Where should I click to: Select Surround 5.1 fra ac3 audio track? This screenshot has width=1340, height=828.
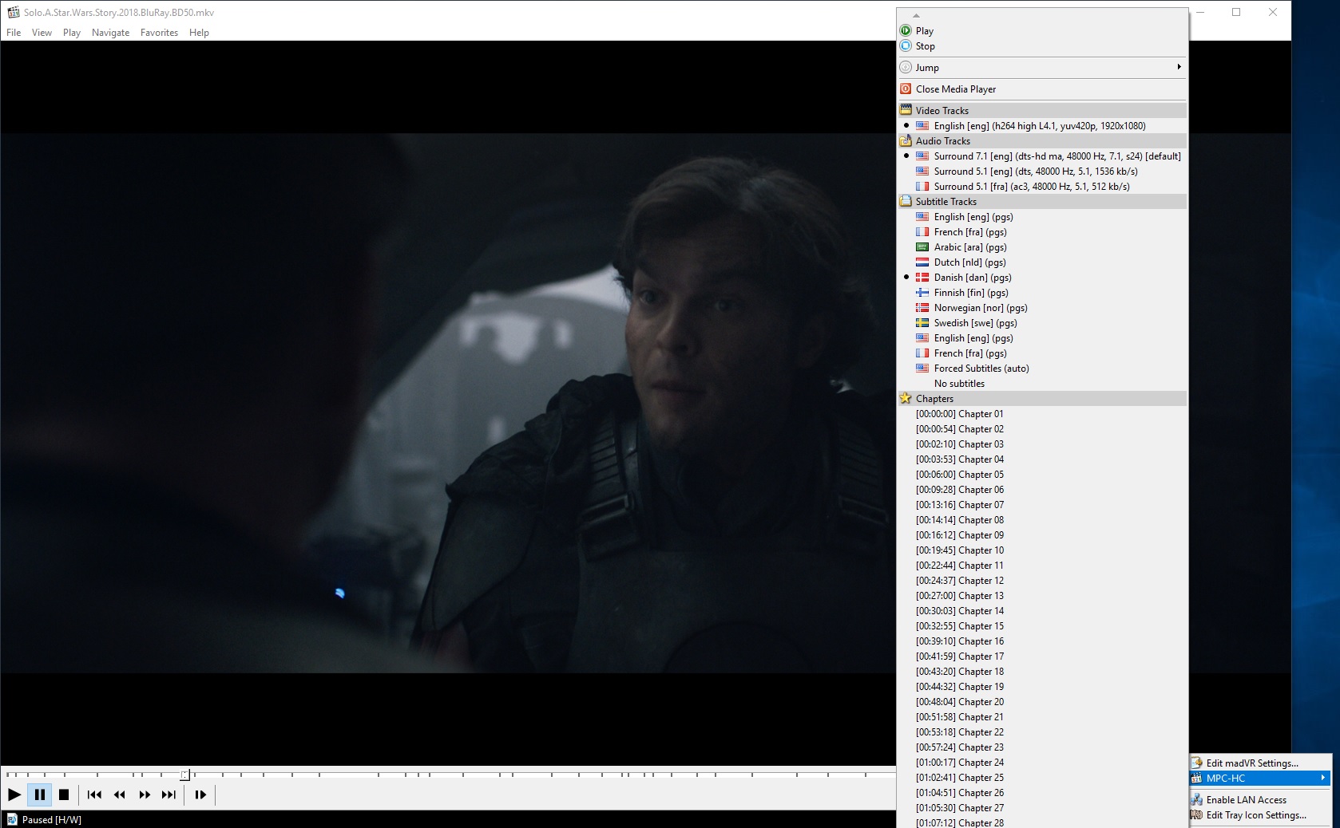point(1042,187)
